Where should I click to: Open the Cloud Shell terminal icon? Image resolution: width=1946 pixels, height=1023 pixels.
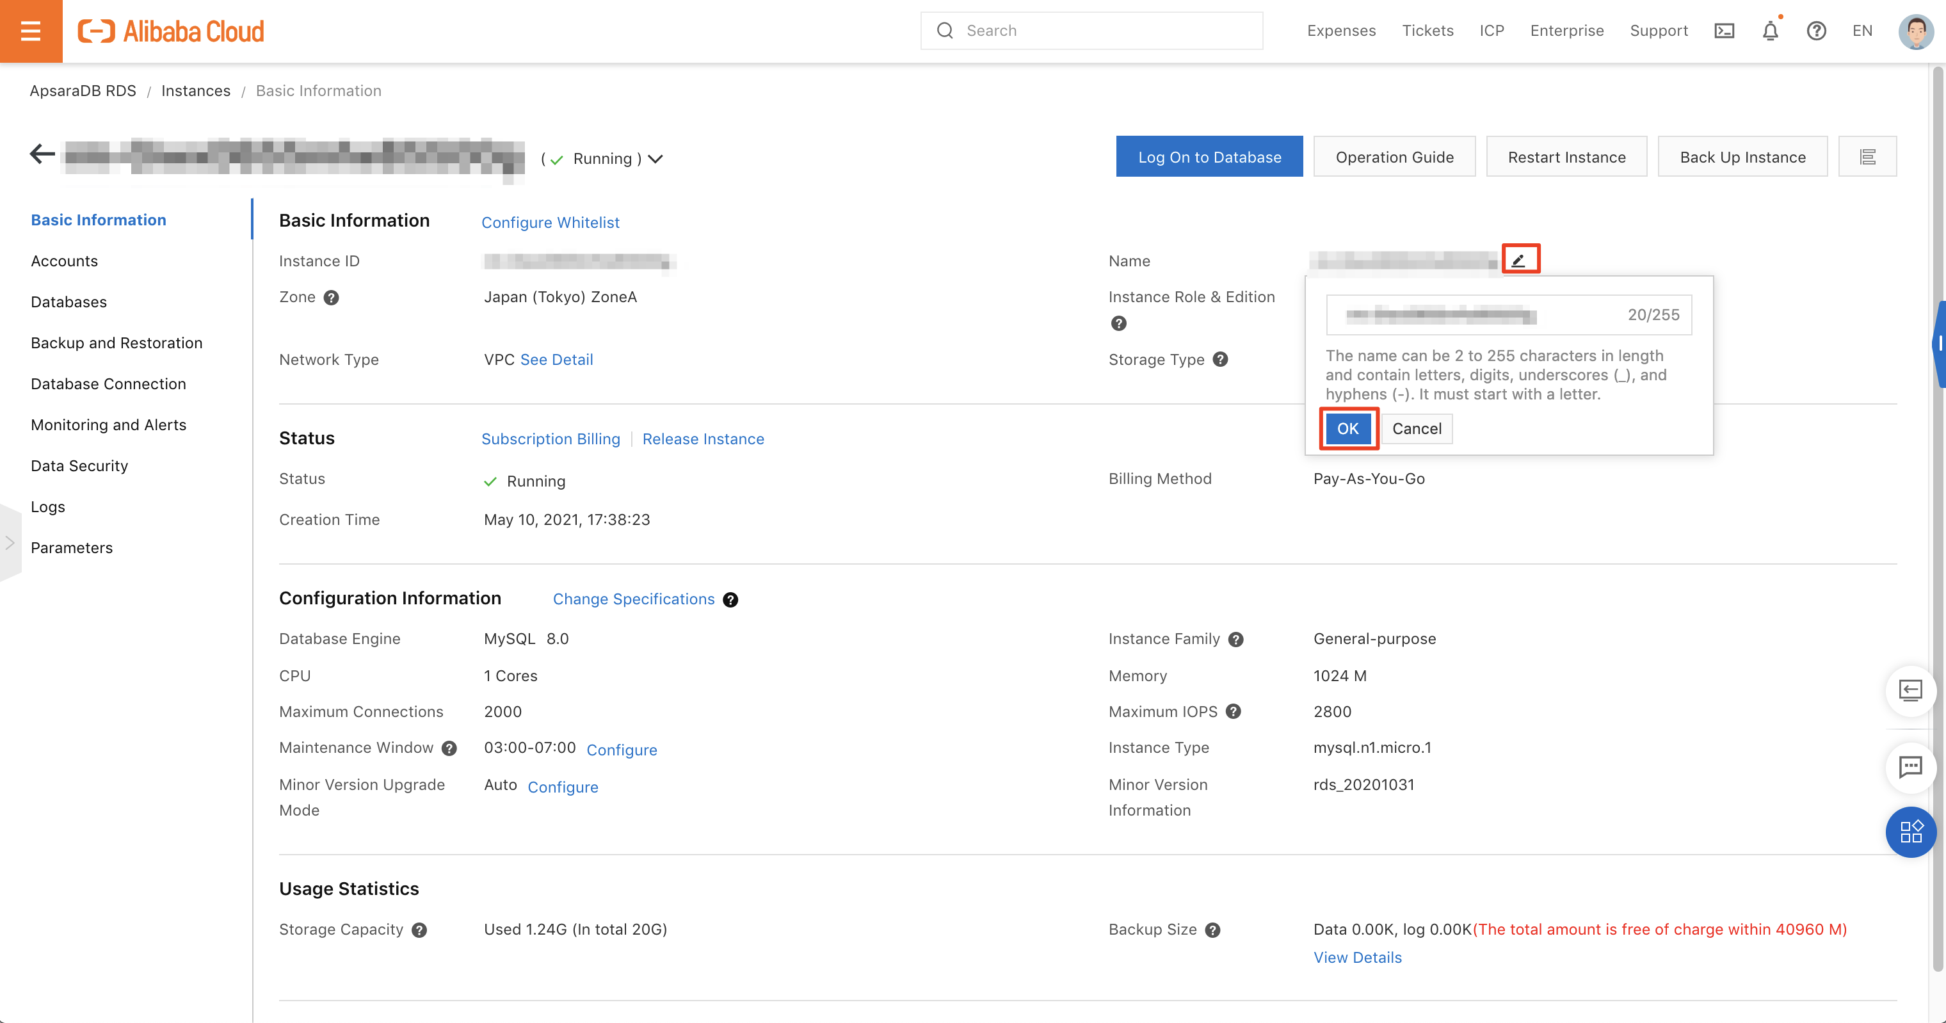click(x=1724, y=31)
